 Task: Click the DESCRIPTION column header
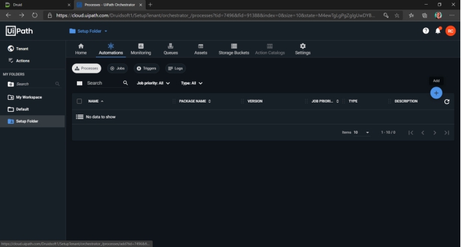point(406,101)
